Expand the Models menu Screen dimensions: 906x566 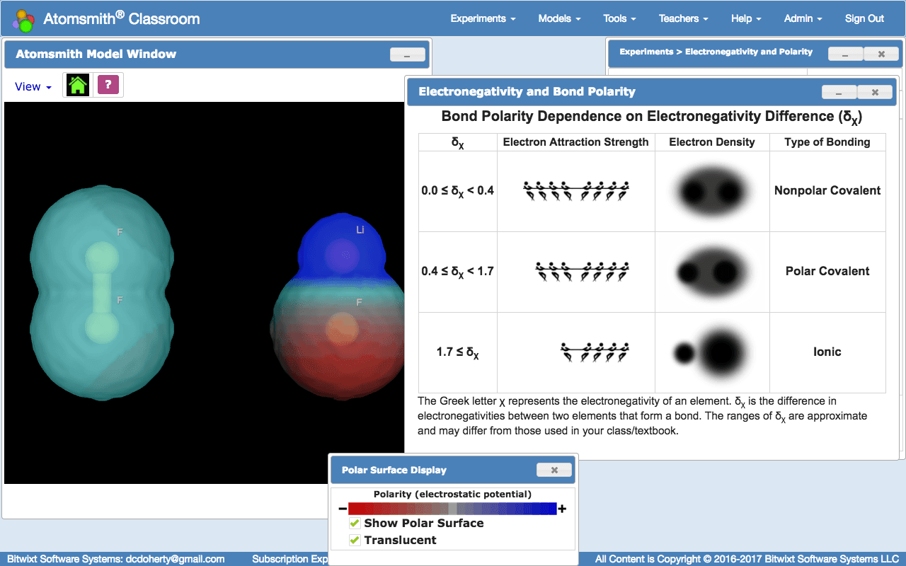(x=559, y=18)
